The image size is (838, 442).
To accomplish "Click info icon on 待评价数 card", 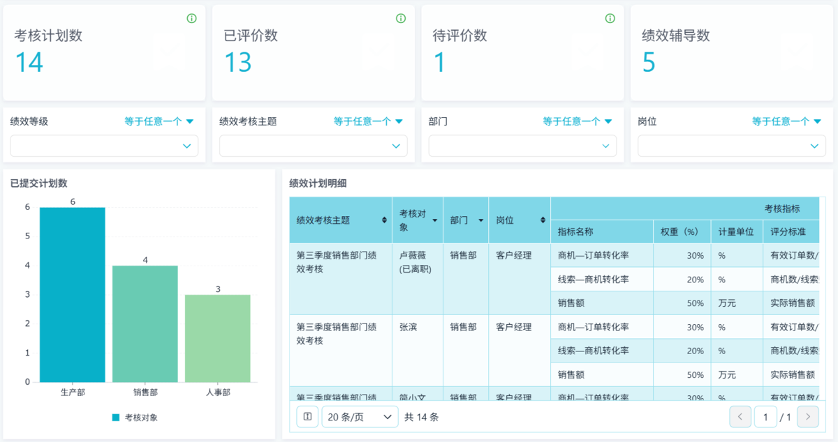I will [610, 19].
